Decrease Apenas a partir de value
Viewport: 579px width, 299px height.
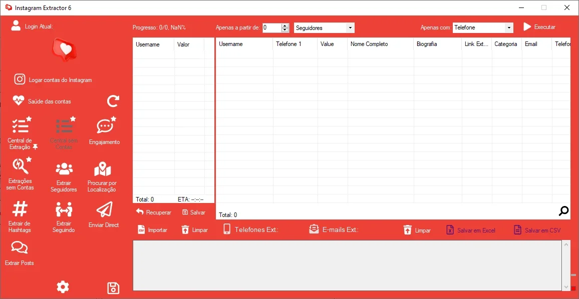point(284,30)
